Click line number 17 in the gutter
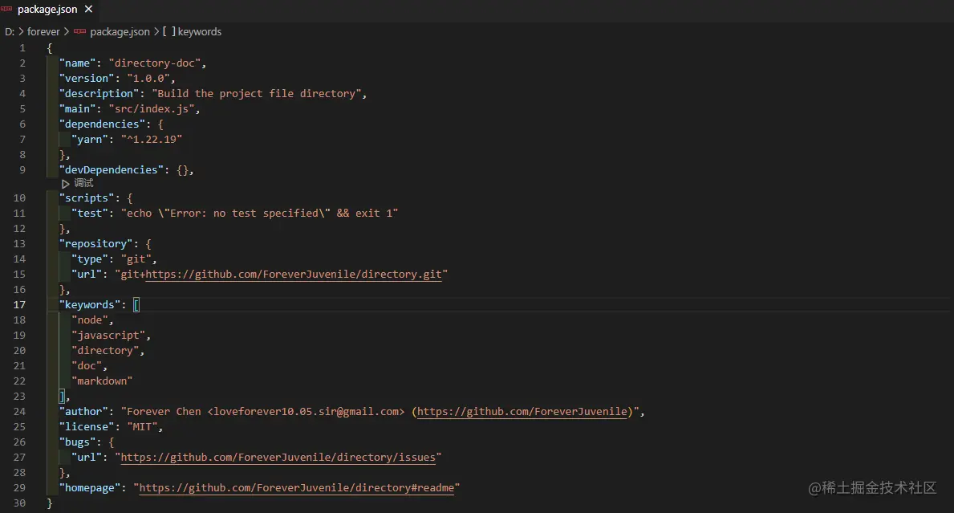The height and width of the screenshot is (513, 954). (18, 305)
